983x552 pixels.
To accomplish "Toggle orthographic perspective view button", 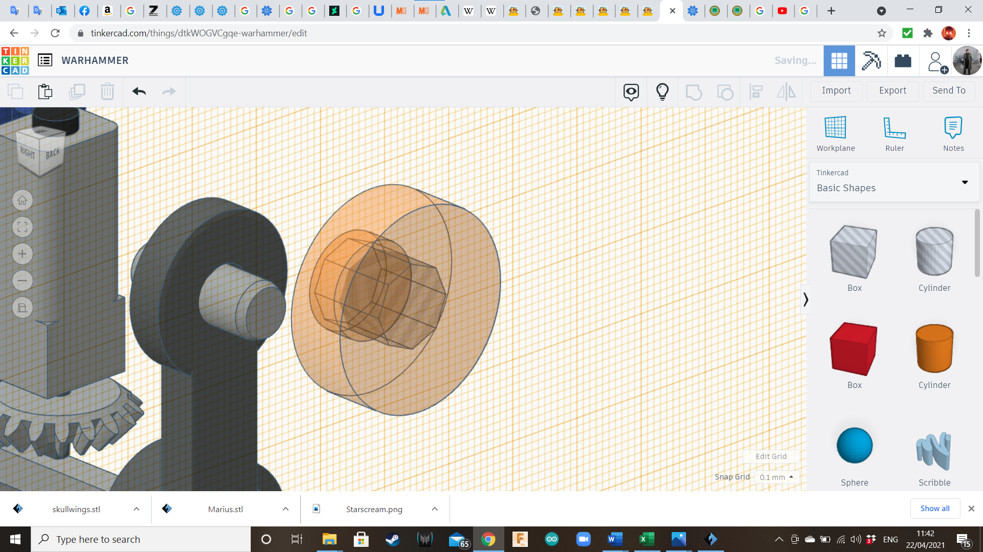I will [23, 308].
